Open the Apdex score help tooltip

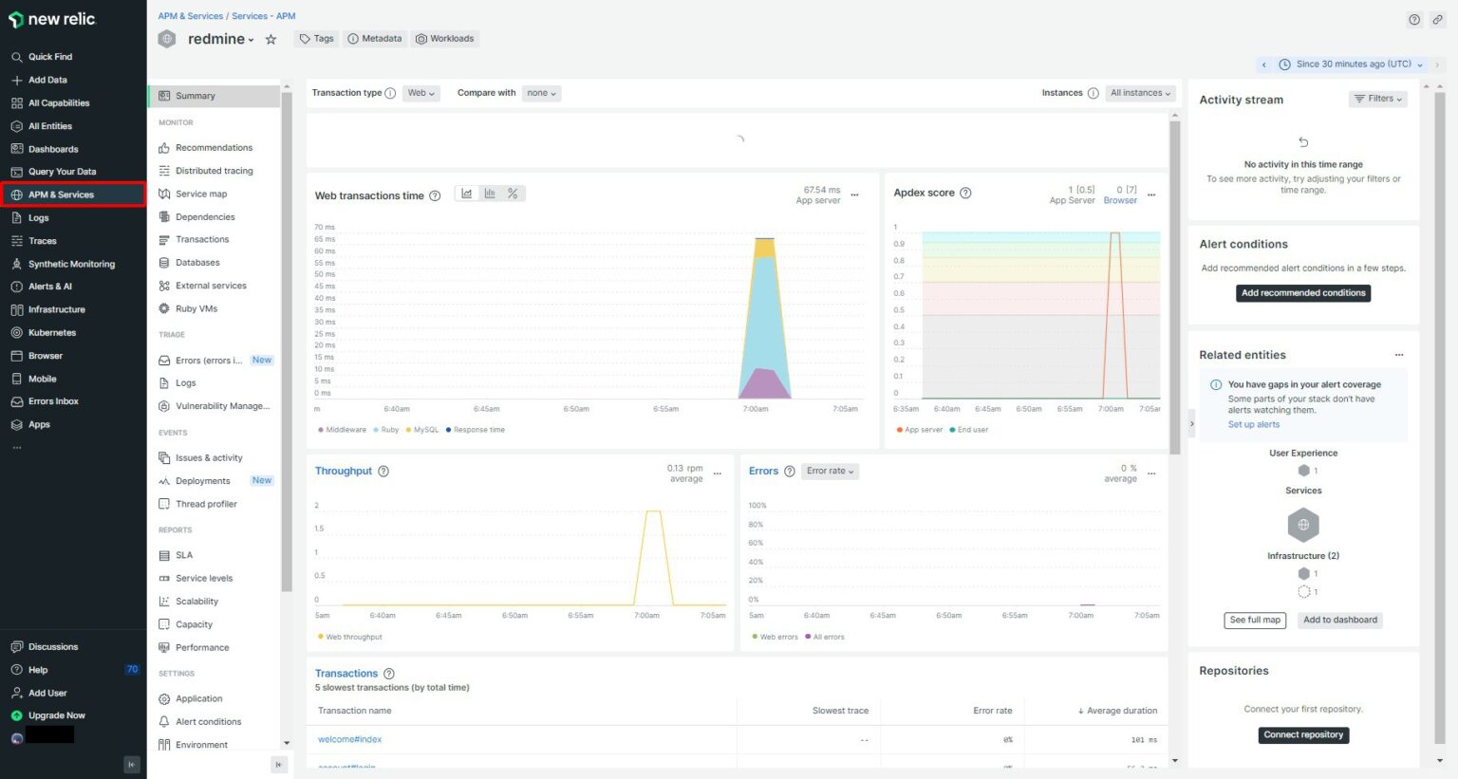click(965, 193)
